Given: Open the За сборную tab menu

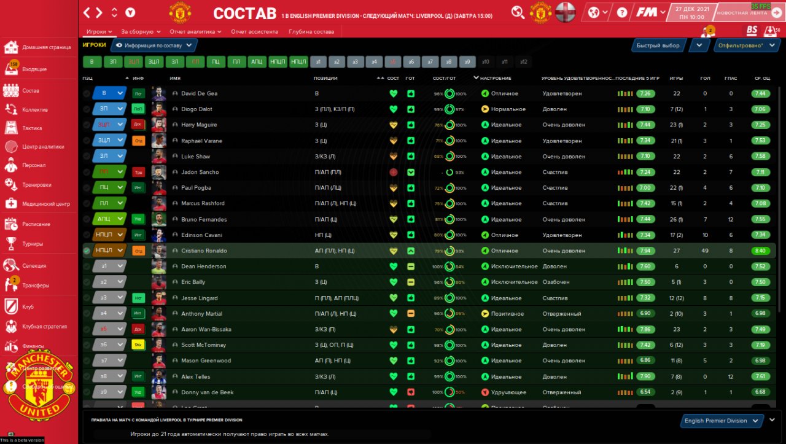Looking at the screenshot, I should [141, 31].
